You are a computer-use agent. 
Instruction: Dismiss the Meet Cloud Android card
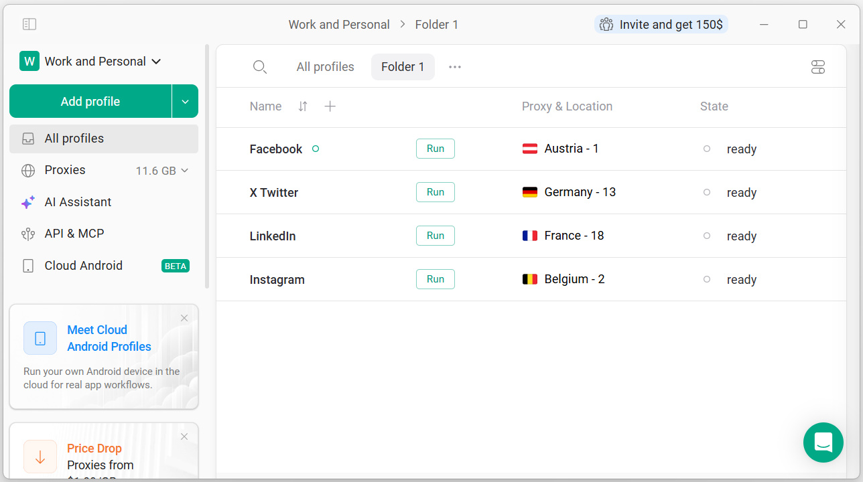pyautogui.click(x=184, y=318)
